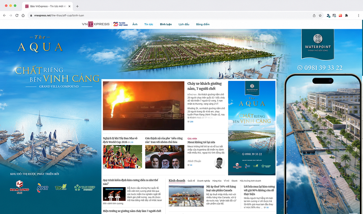Open the Vĩ mô subcategory
363x214 pixels.
pyautogui.click(x=227, y=181)
